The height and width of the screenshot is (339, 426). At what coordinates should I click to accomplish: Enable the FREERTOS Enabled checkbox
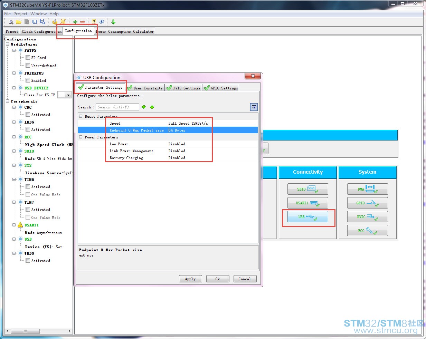[28, 80]
